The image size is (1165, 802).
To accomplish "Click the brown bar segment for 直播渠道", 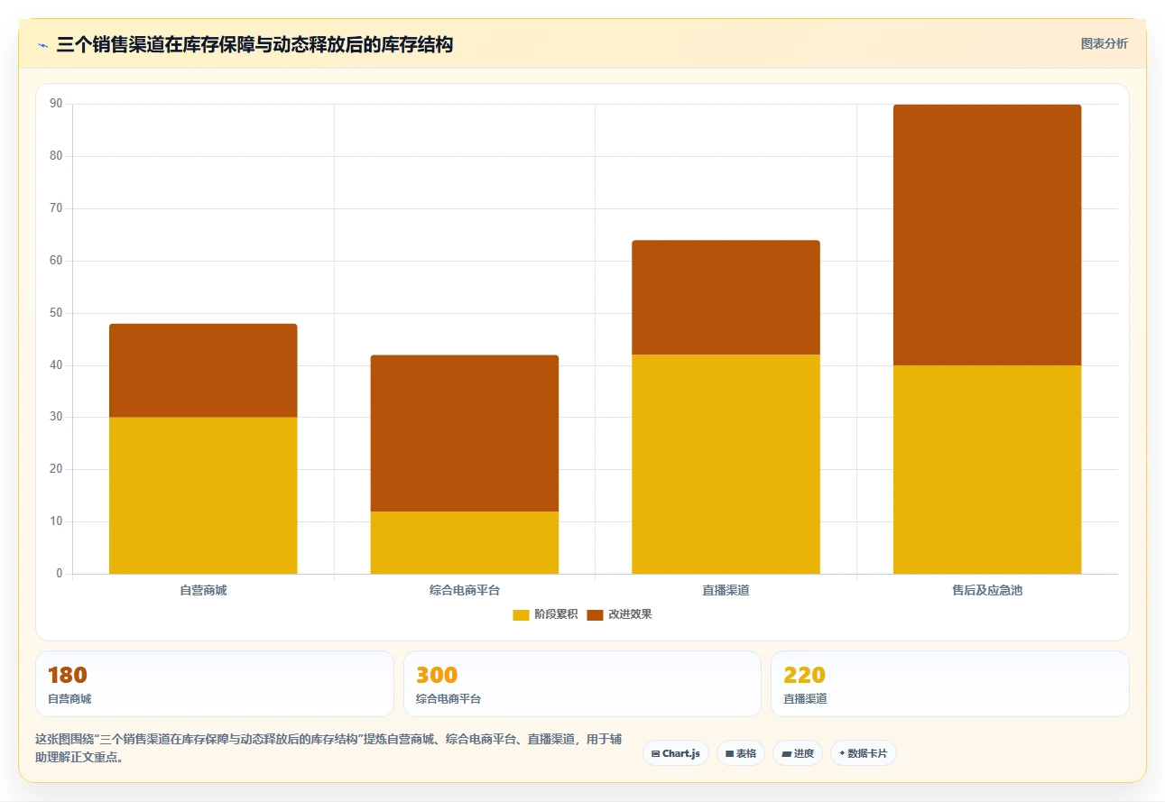I will 726,297.
